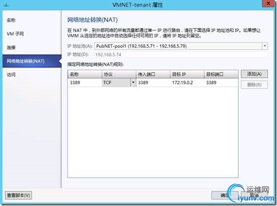Click target IP cell 172.19.0.2
Image resolution: width=277 pixels, height=206 pixels.
(x=187, y=82)
